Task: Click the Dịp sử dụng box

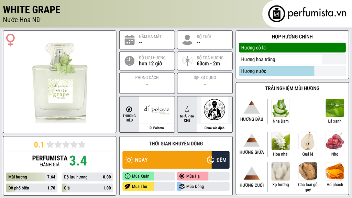Action: pyautogui.click(x=205, y=83)
